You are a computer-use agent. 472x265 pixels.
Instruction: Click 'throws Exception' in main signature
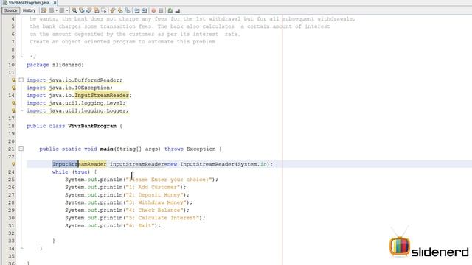(x=190, y=149)
